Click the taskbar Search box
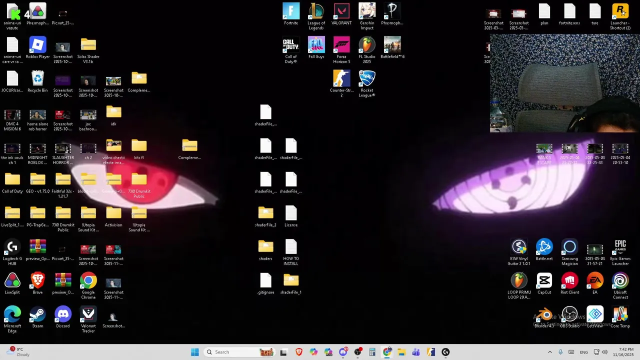The width and height of the screenshot is (640, 360). click(x=240, y=352)
